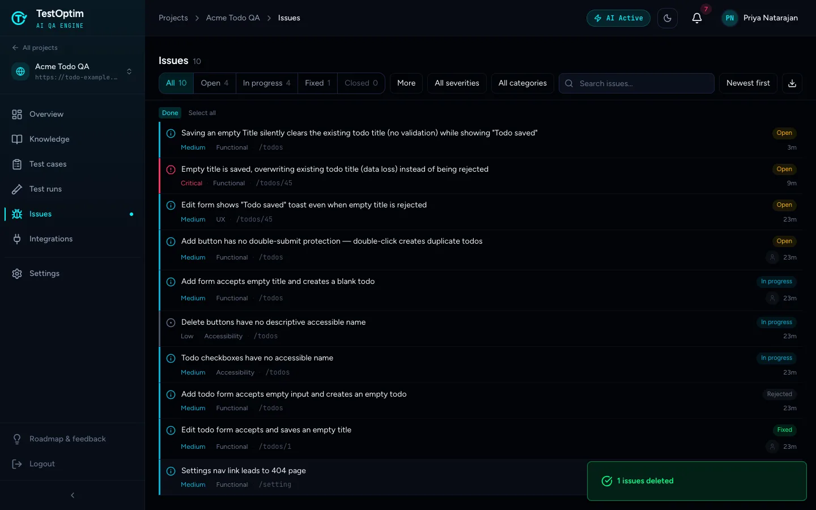Select the Todo checkboxes accessible name issue

coord(481,365)
